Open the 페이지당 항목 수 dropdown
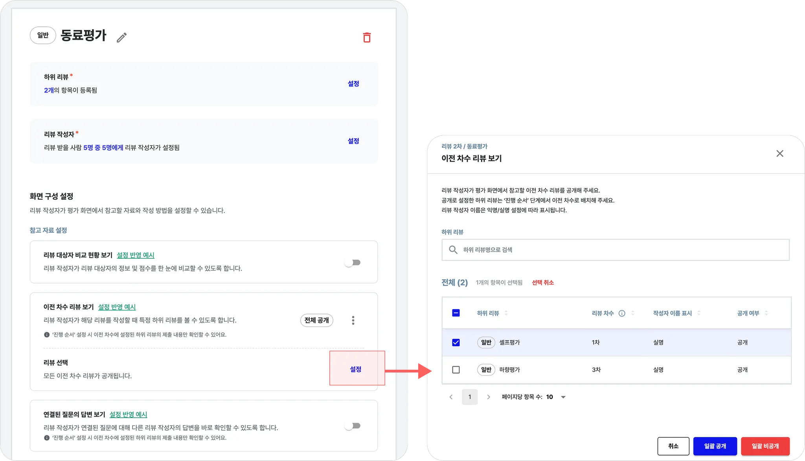Viewport: 805px width, 461px height. pos(563,397)
